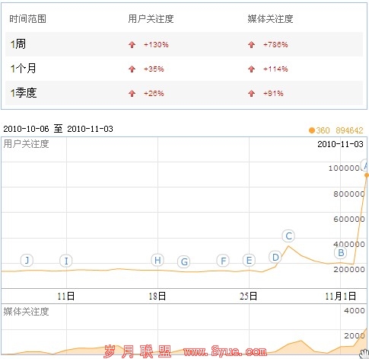Viewport: 369px width, 359px height.
Task: Click the arrow icon beside +26%
Action: [x=132, y=94]
